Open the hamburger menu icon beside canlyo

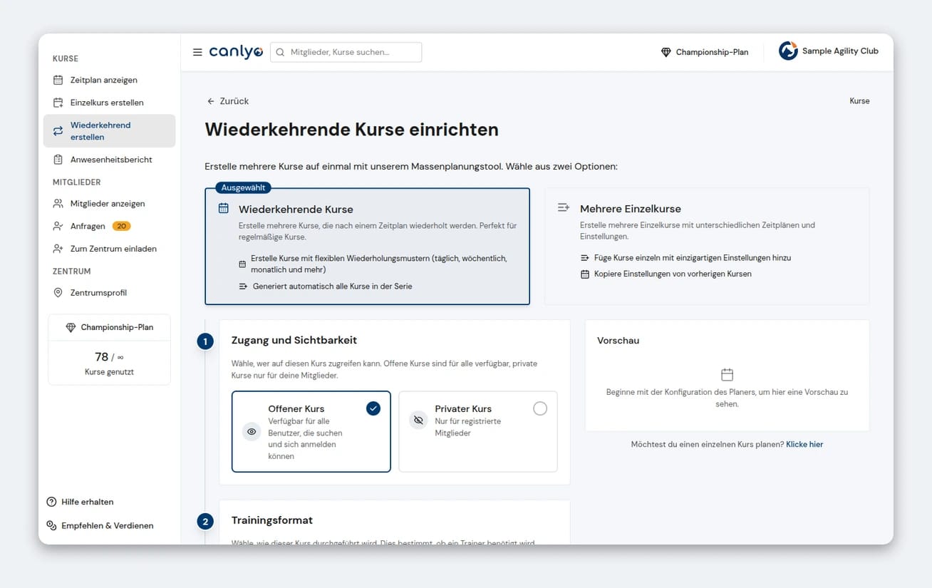point(197,52)
